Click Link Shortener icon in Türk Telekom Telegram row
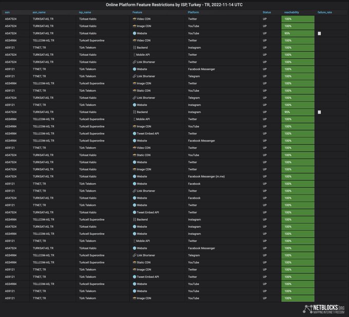 pos(134,76)
